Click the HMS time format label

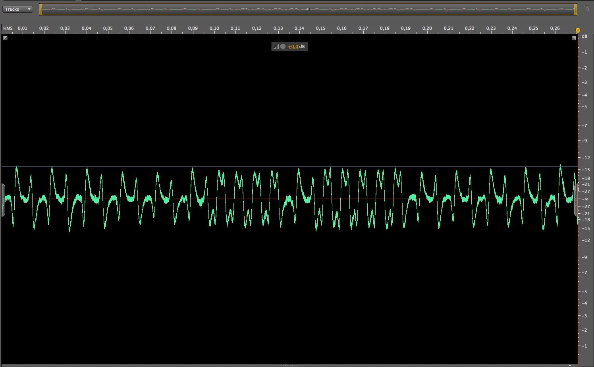8,28
